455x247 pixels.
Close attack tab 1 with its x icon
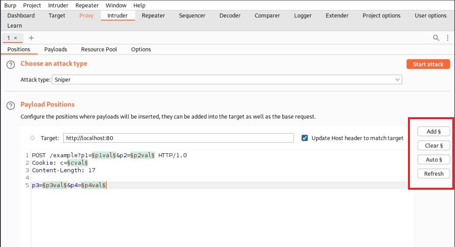pyautogui.click(x=16, y=38)
